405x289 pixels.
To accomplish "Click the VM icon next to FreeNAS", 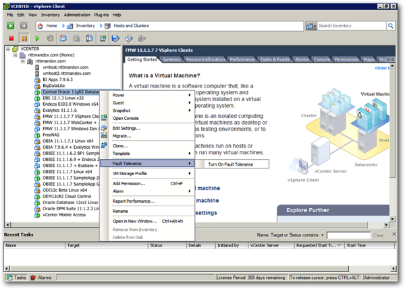I will coord(37,135).
